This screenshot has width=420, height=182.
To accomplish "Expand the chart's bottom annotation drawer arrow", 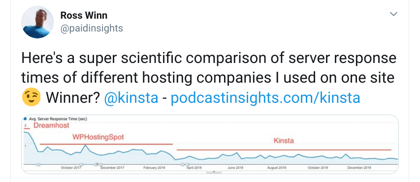I will pyautogui.click(x=214, y=171).
